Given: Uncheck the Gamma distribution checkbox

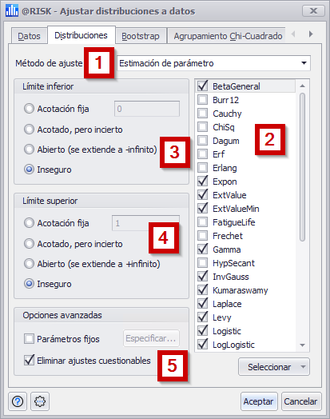Looking at the screenshot, I should [x=202, y=249].
